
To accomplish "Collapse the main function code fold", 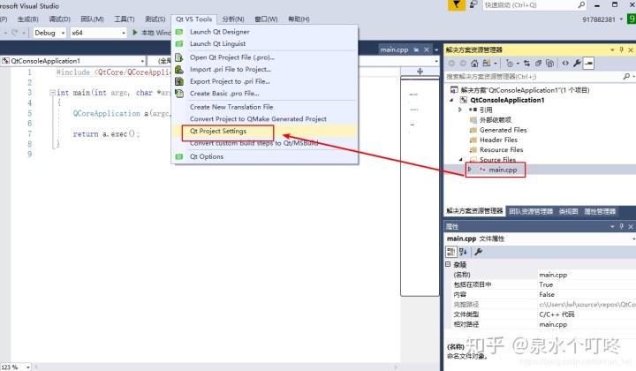I will click(52, 93).
